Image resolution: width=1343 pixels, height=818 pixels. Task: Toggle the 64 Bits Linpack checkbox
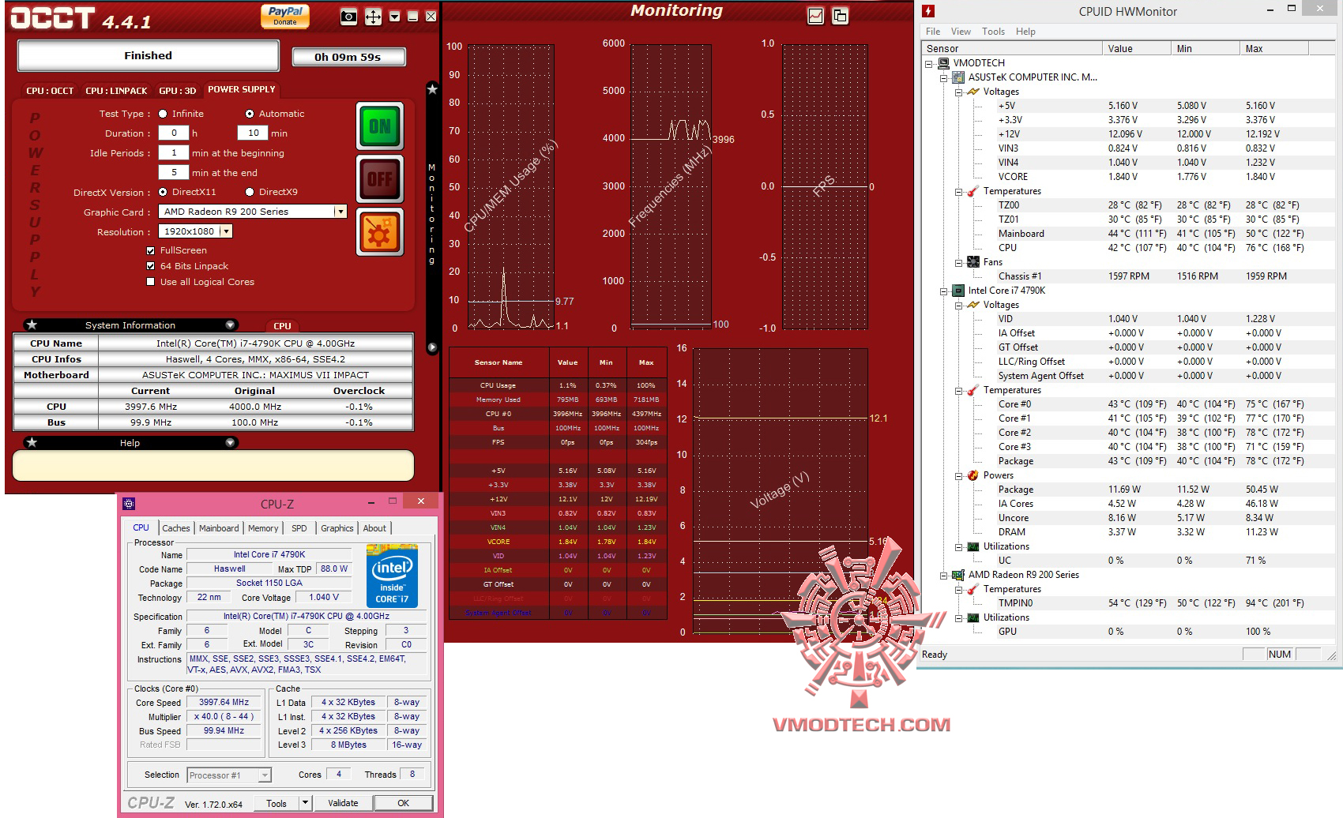151,266
